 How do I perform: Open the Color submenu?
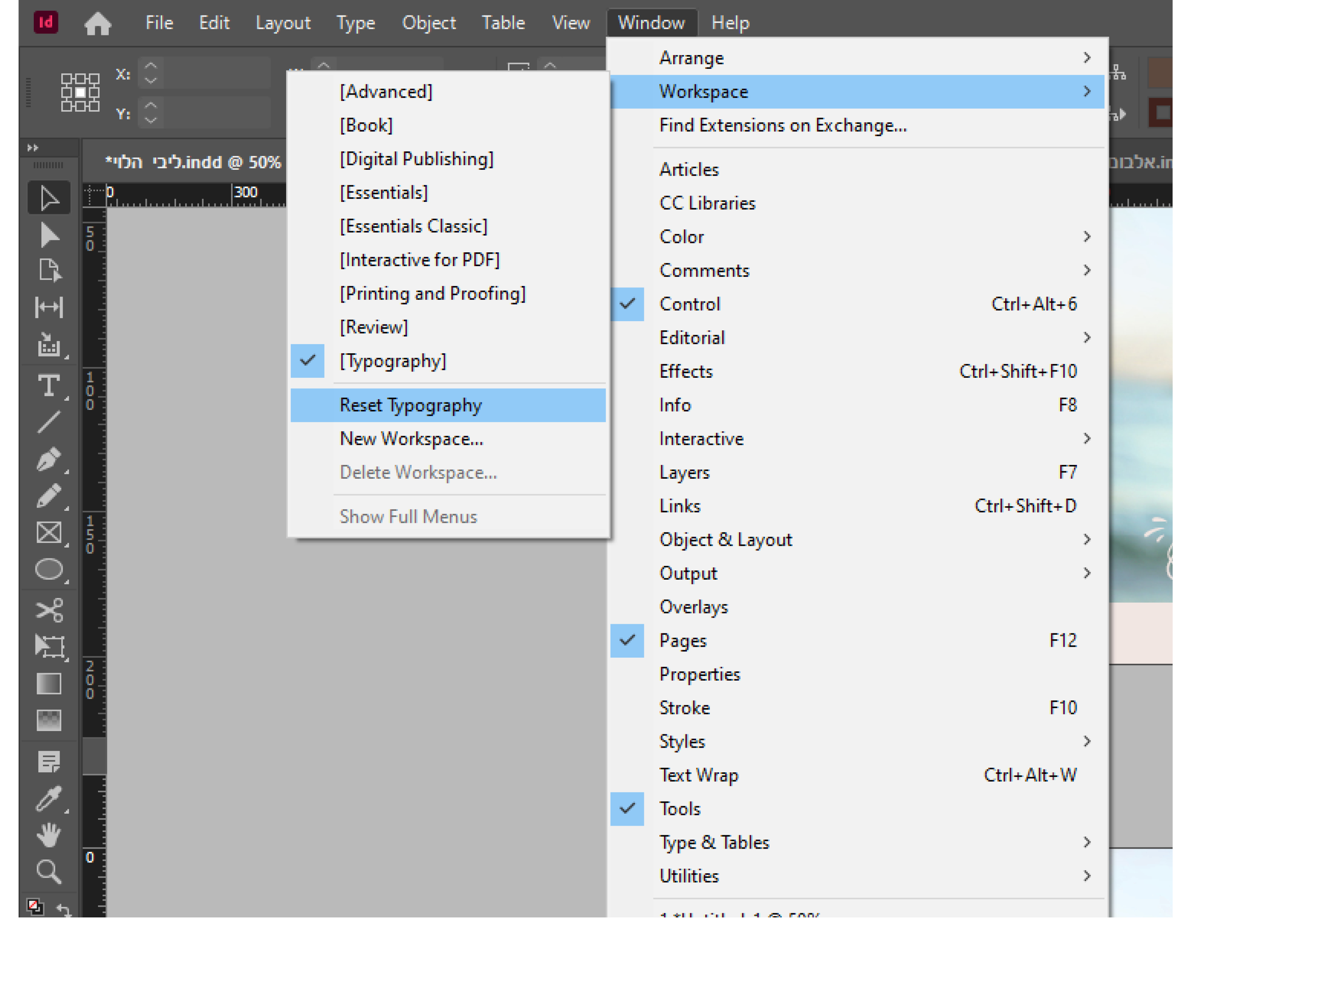coord(681,236)
